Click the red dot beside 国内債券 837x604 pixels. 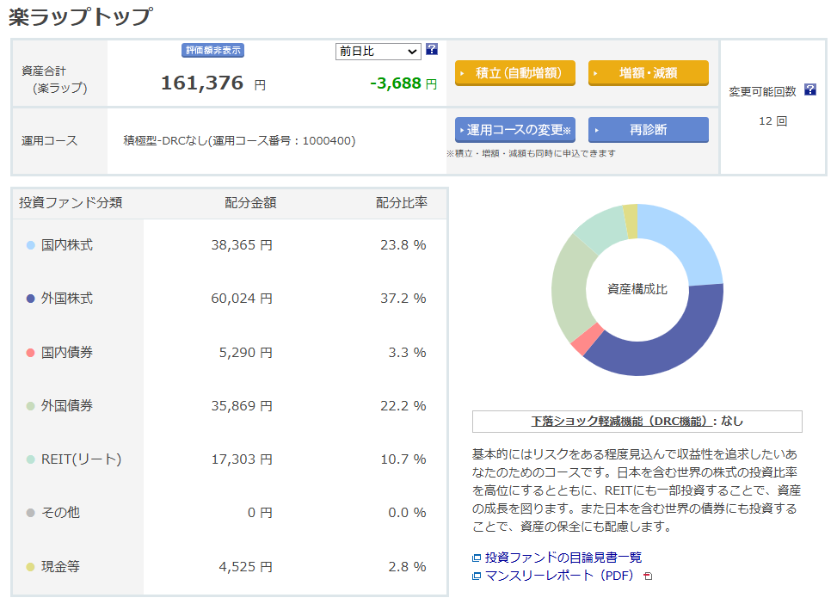[x=32, y=352]
